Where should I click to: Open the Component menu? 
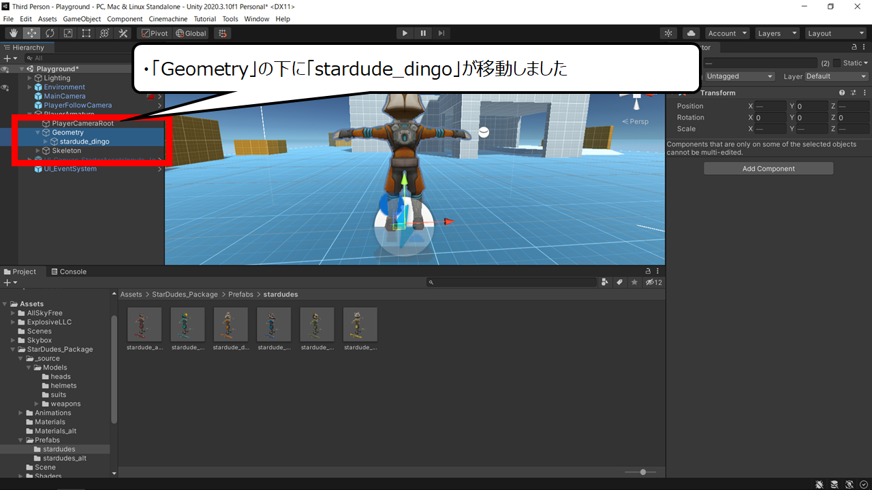click(125, 19)
